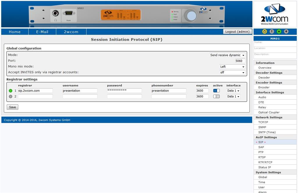The width and height of the screenshot is (298, 193).
Task: Disable the active toggle for sip.2wcom.com
Action: click(x=216, y=91)
